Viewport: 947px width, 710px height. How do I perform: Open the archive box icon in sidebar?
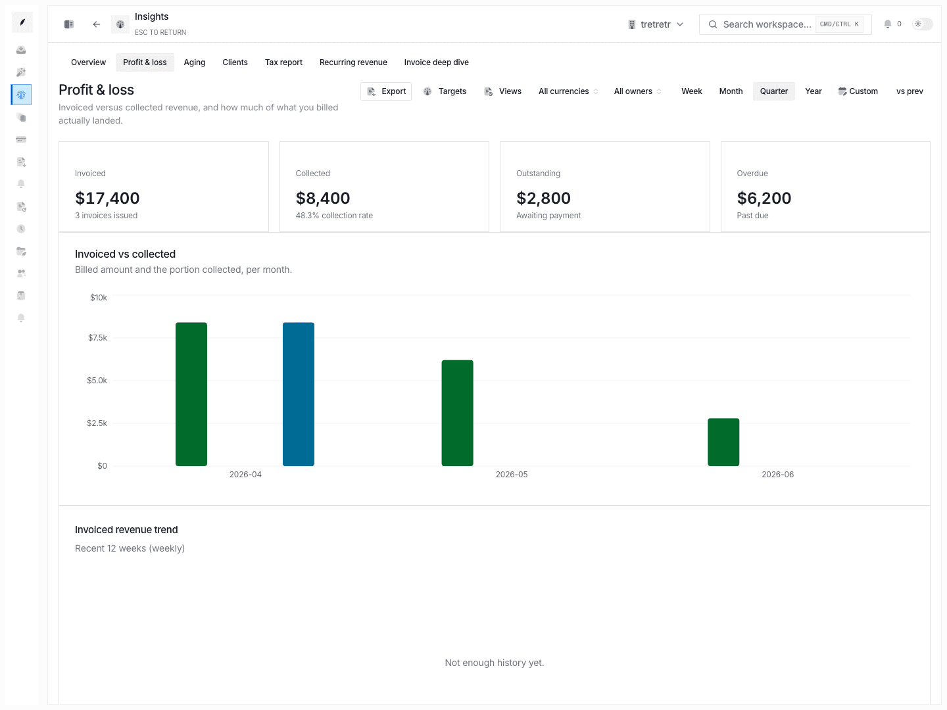pos(21,295)
